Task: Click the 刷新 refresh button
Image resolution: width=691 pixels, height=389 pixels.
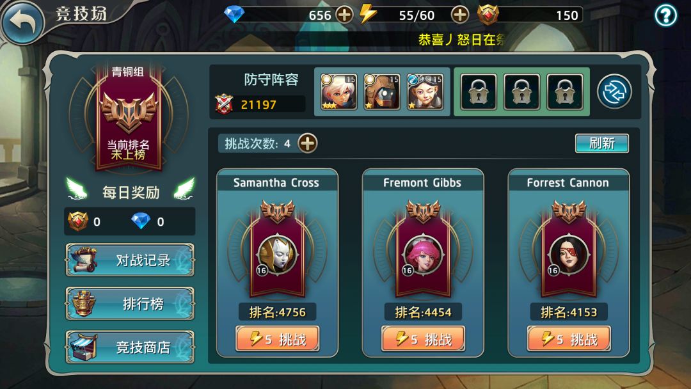Action: point(601,143)
